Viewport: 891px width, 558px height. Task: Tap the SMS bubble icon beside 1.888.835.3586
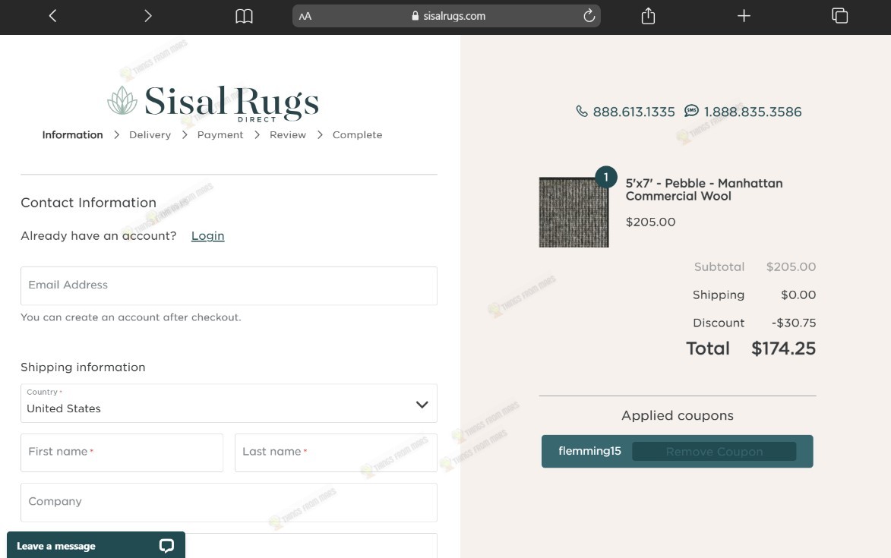[x=691, y=111]
